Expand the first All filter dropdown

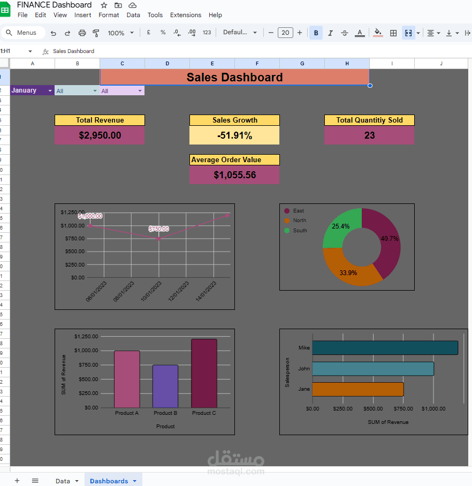pyautogui.click(x=95, y=90)
